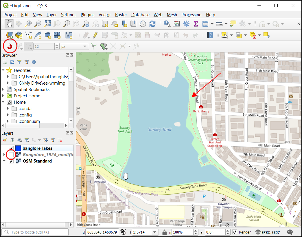This screenshot has width=302, height=237.
Task: Click the EPSG:3857 CRS button
Action: tap(268, 232)
